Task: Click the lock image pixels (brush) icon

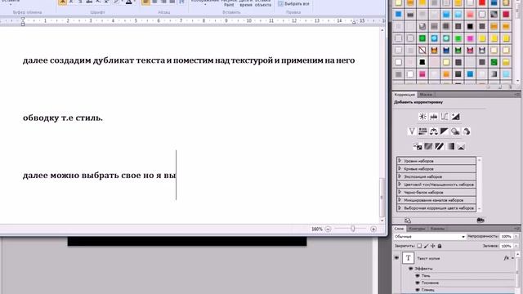Action: 427,246
